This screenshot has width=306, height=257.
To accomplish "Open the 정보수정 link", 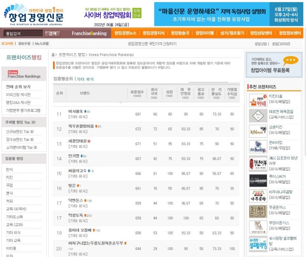I will 24,44.
